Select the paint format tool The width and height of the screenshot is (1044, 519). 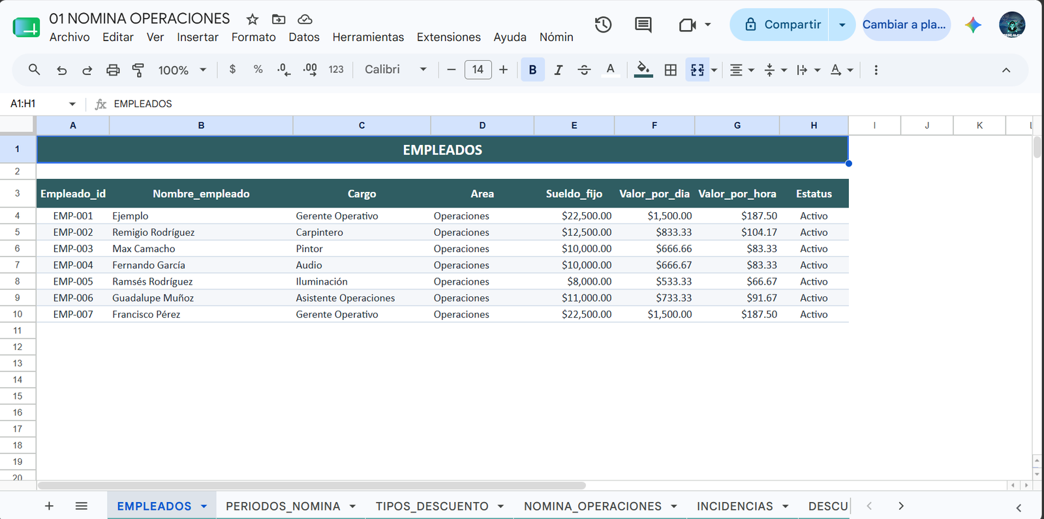(x=138, y=70)
